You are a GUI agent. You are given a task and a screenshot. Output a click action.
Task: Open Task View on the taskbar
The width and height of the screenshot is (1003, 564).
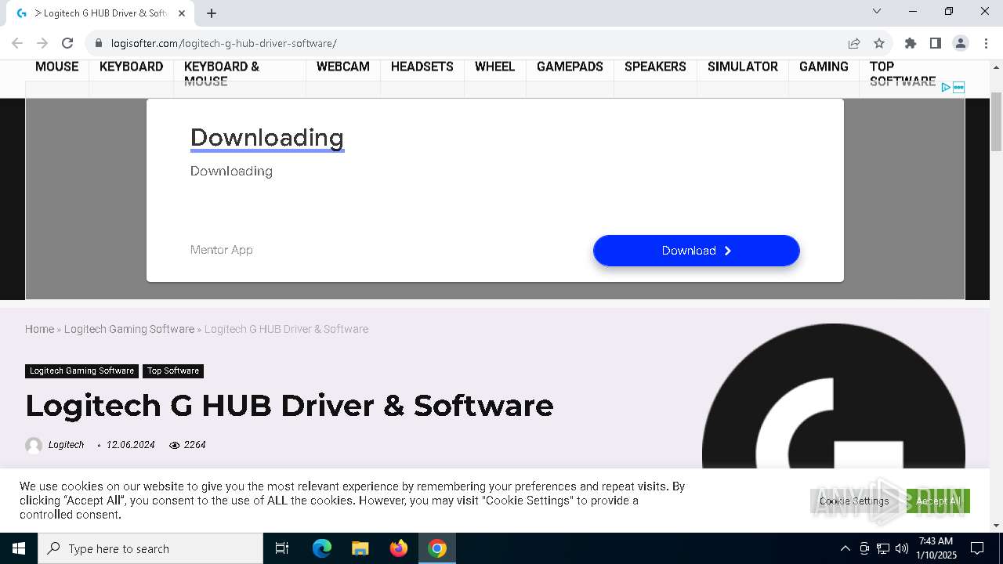pos(282,548)
